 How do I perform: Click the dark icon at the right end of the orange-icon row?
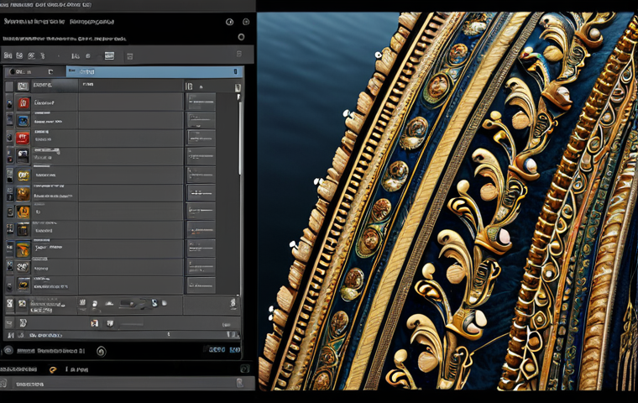coord(244,369)
